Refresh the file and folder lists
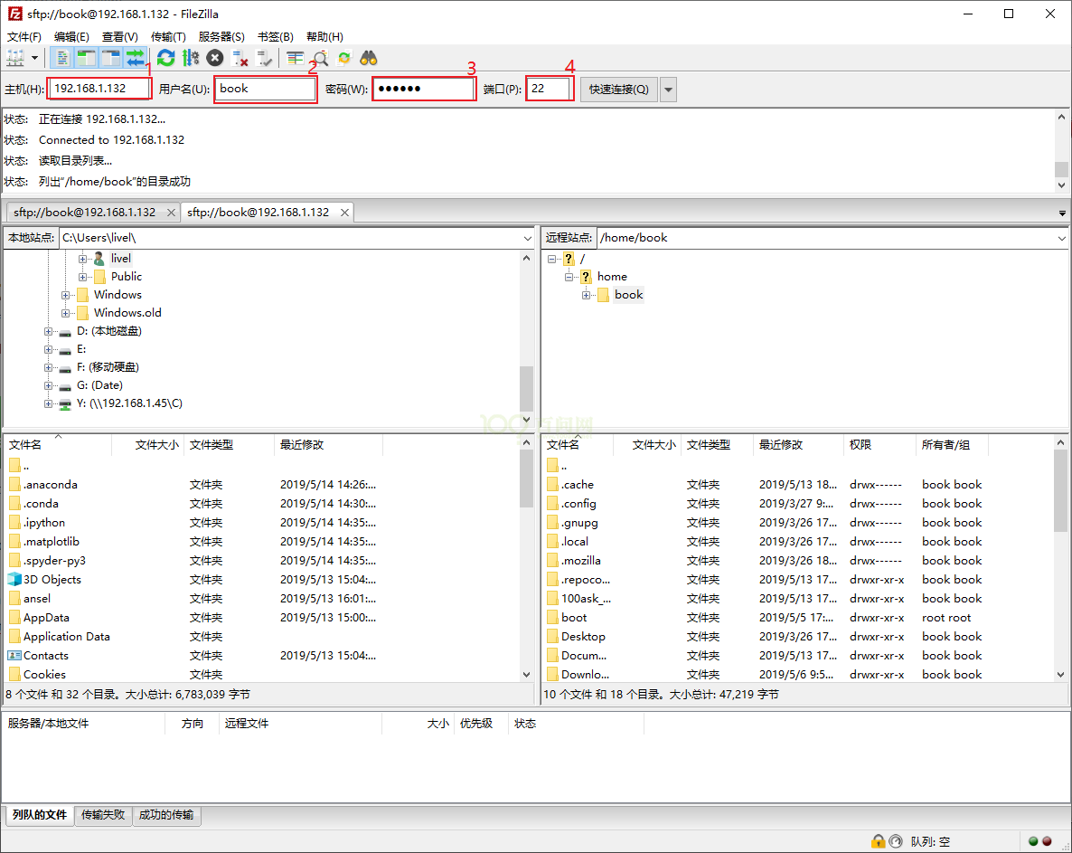Image resolution: width=1072 pixels, height=853 pixels. 165,58
